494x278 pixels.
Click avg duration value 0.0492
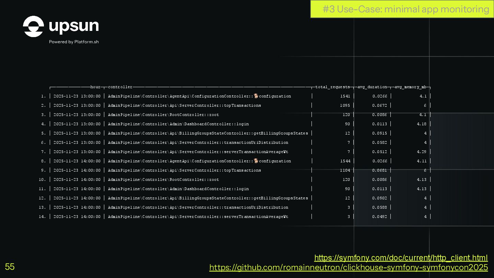[380, 217]
